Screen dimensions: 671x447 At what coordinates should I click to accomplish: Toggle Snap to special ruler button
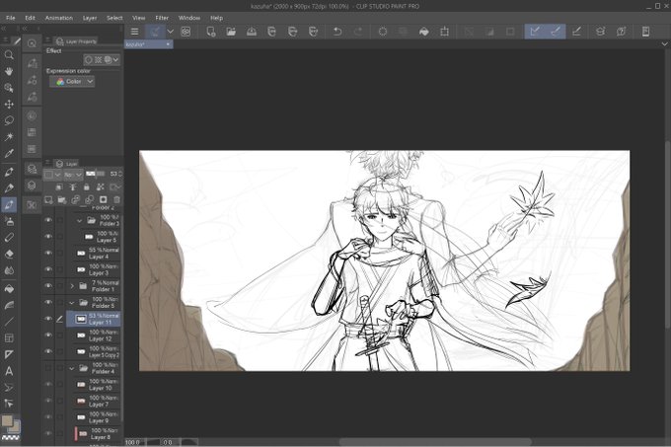(556, 32)
